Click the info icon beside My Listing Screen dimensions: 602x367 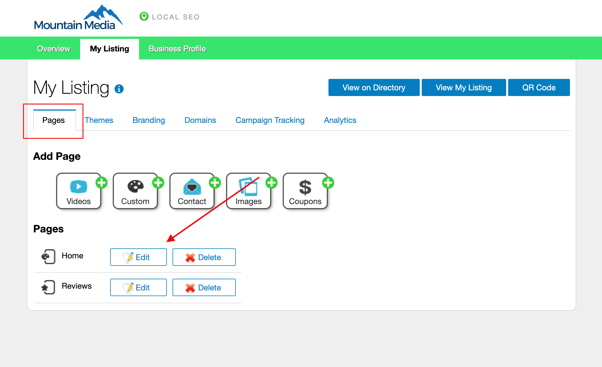click(x=119, y=89)
